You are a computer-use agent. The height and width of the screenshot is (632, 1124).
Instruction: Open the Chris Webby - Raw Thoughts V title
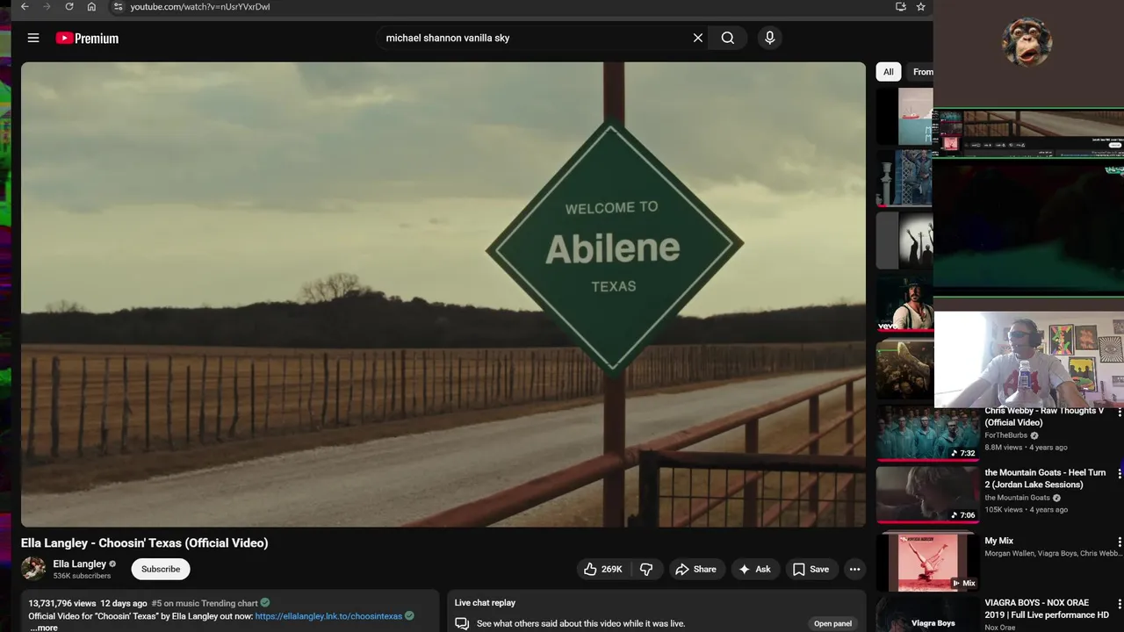point(1044,416)
